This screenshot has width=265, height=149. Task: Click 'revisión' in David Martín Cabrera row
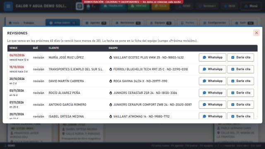(x=39, y=81)
